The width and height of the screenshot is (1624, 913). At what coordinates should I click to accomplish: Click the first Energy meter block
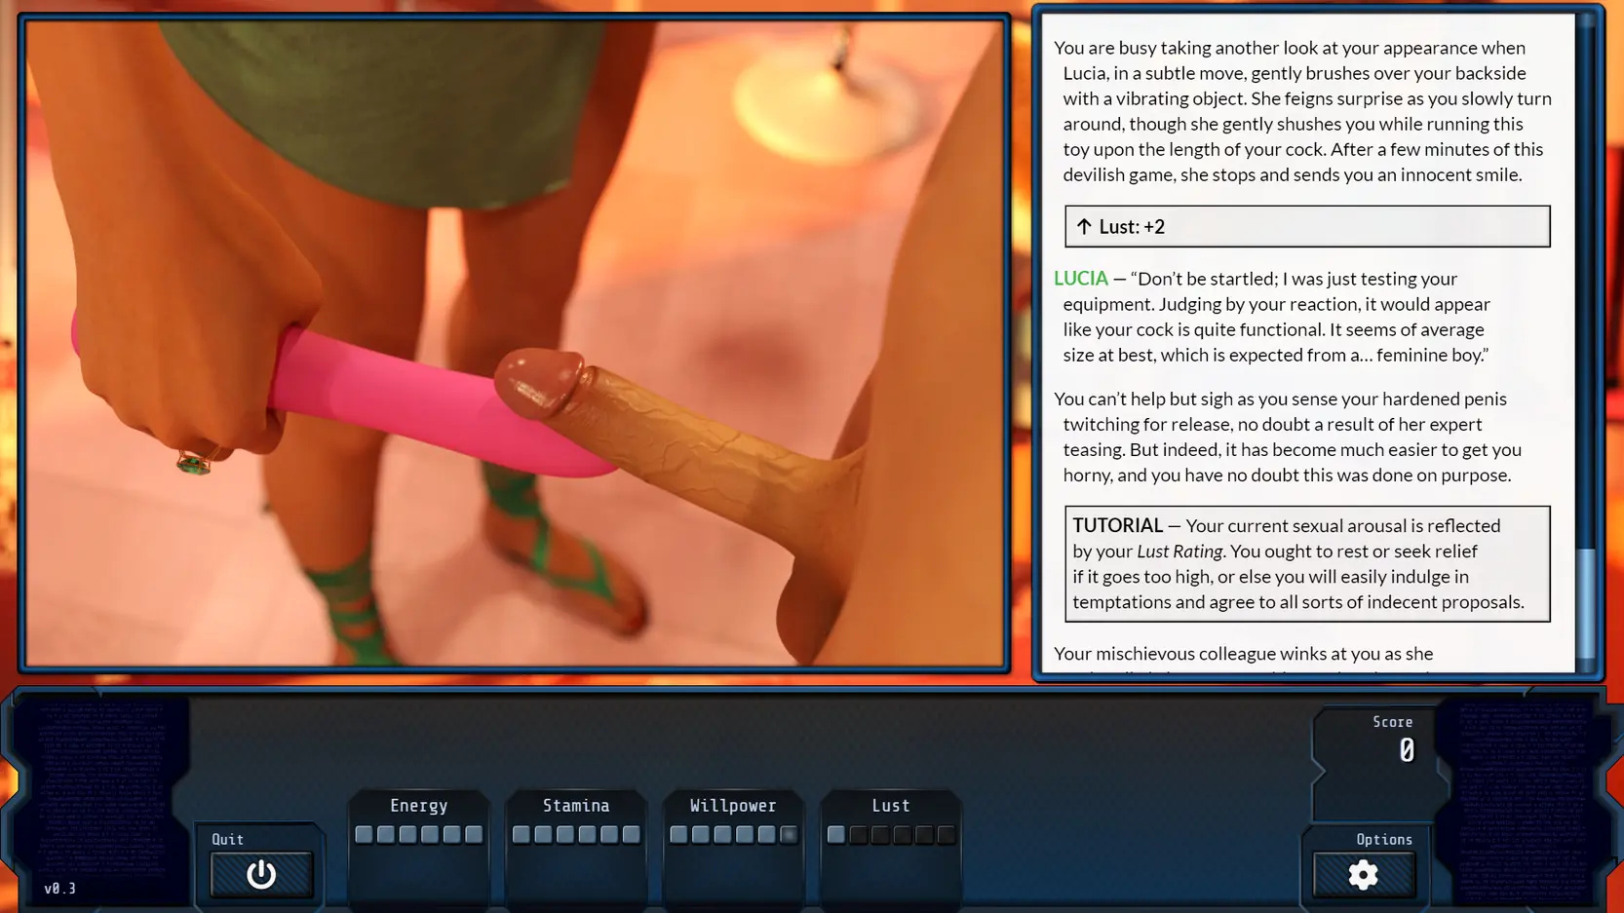click(364, 834)
